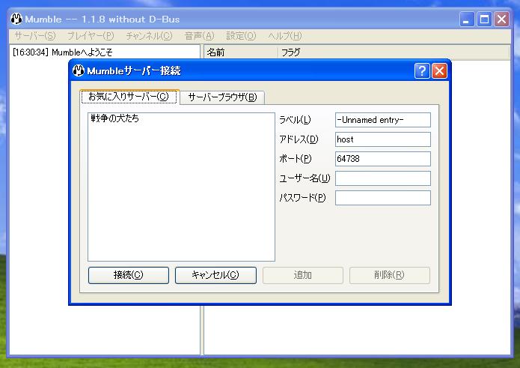Open the 音声 menu
This screenshot has height=368, width=520.
click(199, 35)
